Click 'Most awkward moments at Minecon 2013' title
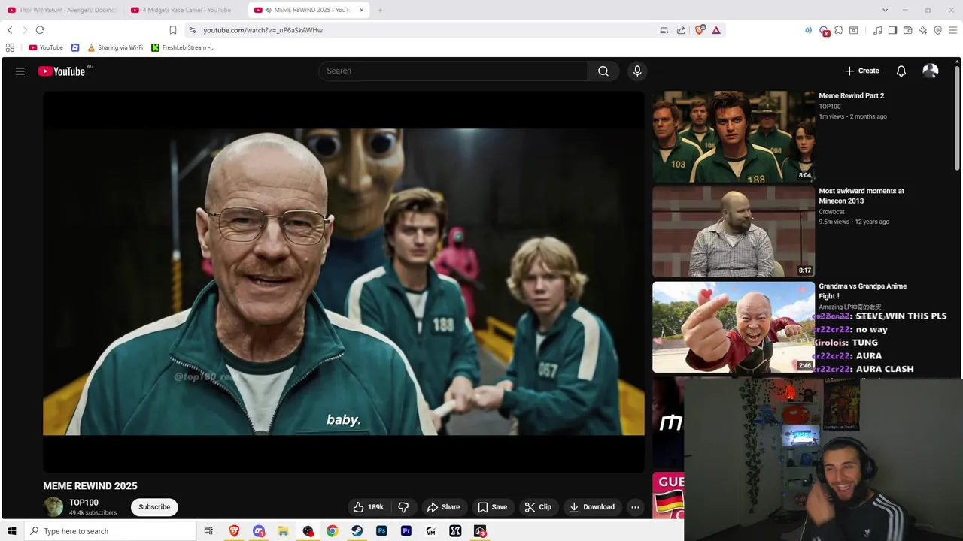963x541 pixels. pyautogui.click(x=861, y=196)
